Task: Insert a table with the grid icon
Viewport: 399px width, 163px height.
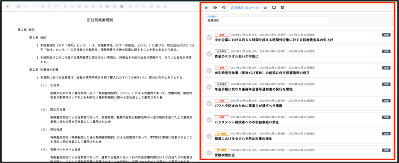Action: pos(114,7)
